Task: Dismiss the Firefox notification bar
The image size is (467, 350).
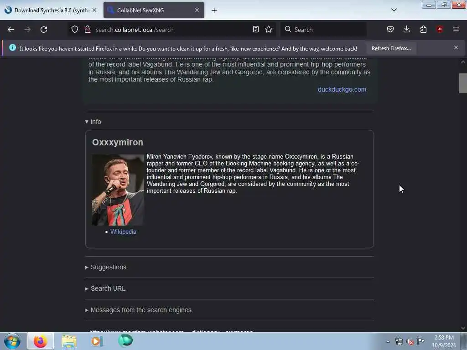Action: click(456, 47)
